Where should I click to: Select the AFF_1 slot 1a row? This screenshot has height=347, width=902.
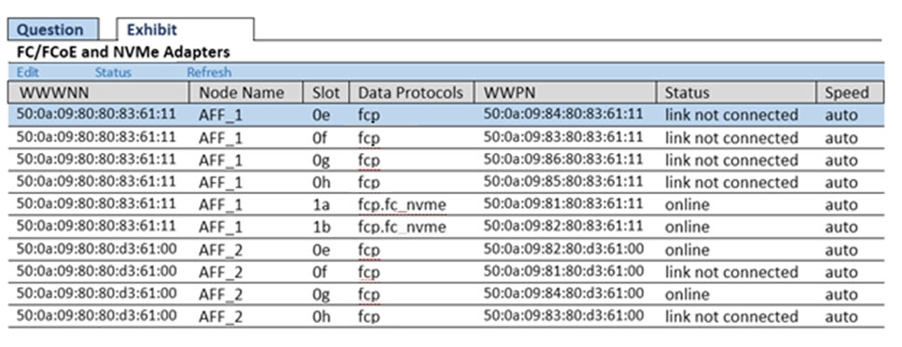447,205
